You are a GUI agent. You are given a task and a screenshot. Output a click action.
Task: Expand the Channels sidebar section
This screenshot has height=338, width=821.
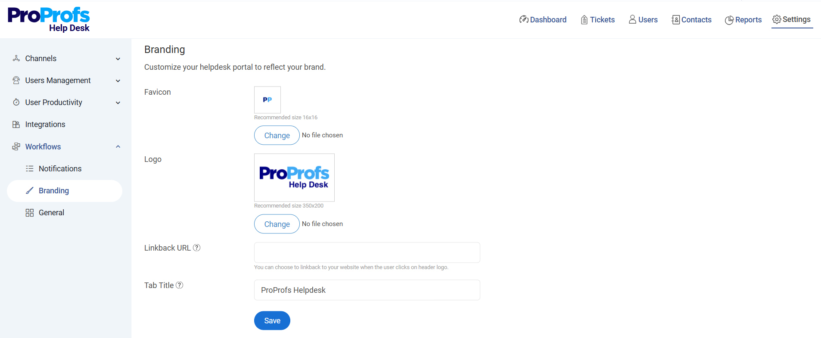[118, 59]
